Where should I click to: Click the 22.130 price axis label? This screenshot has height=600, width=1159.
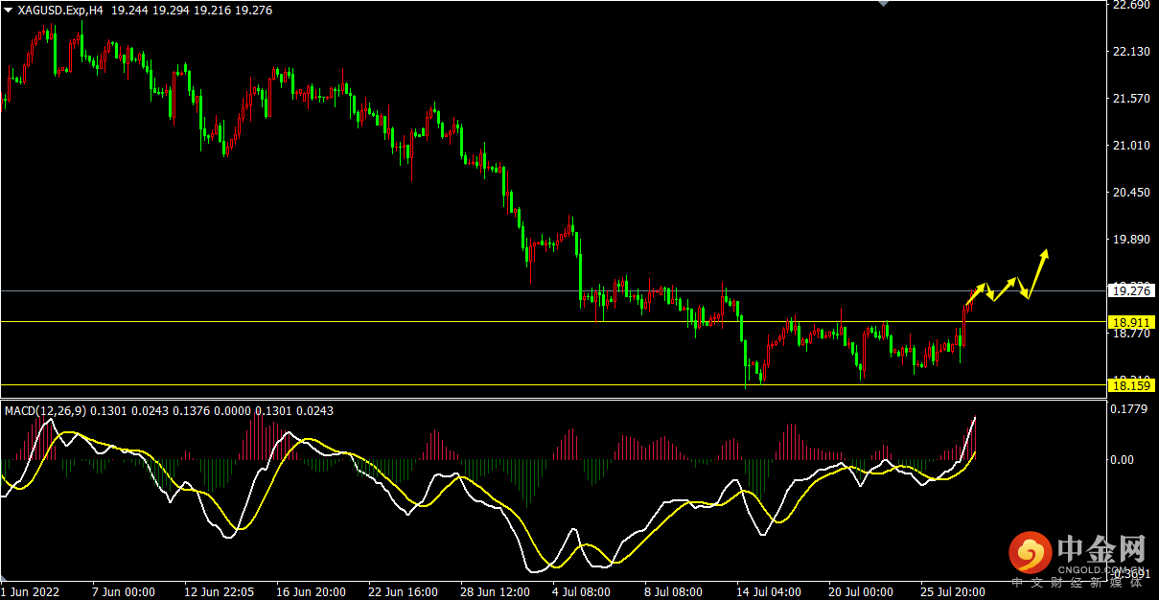click(x=1131, y=52)
